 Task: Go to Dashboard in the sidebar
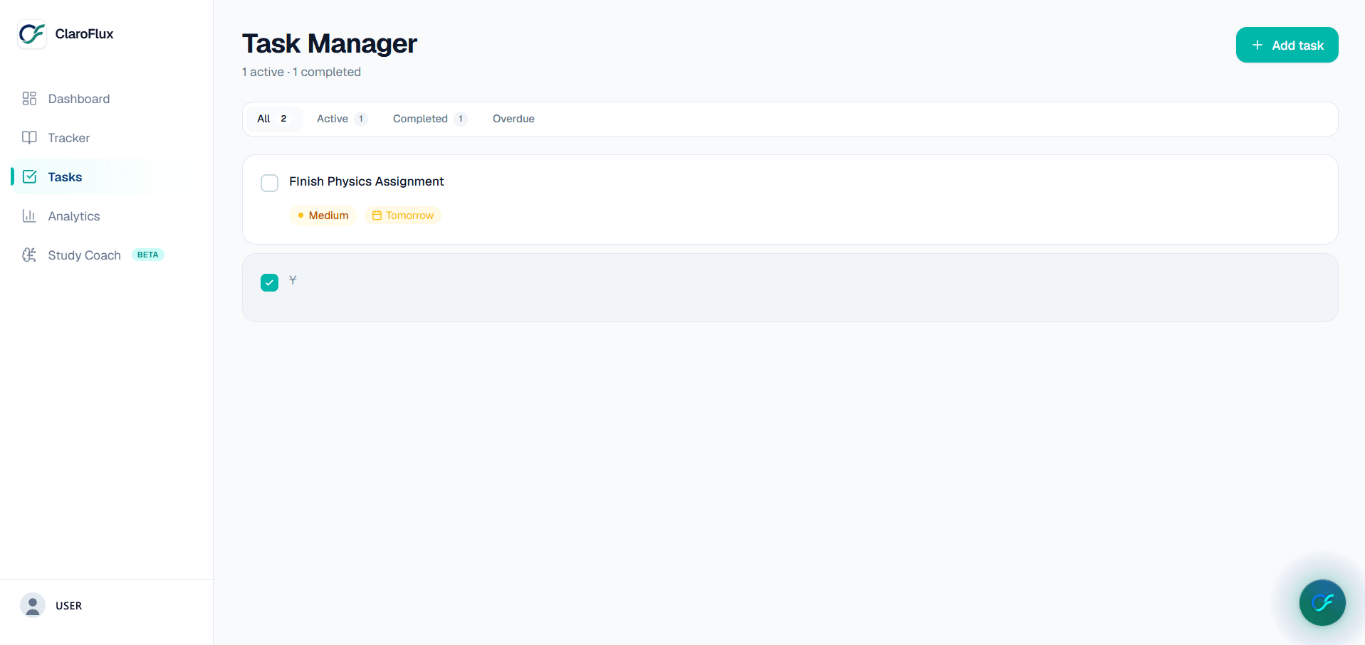tap(103, 99)
